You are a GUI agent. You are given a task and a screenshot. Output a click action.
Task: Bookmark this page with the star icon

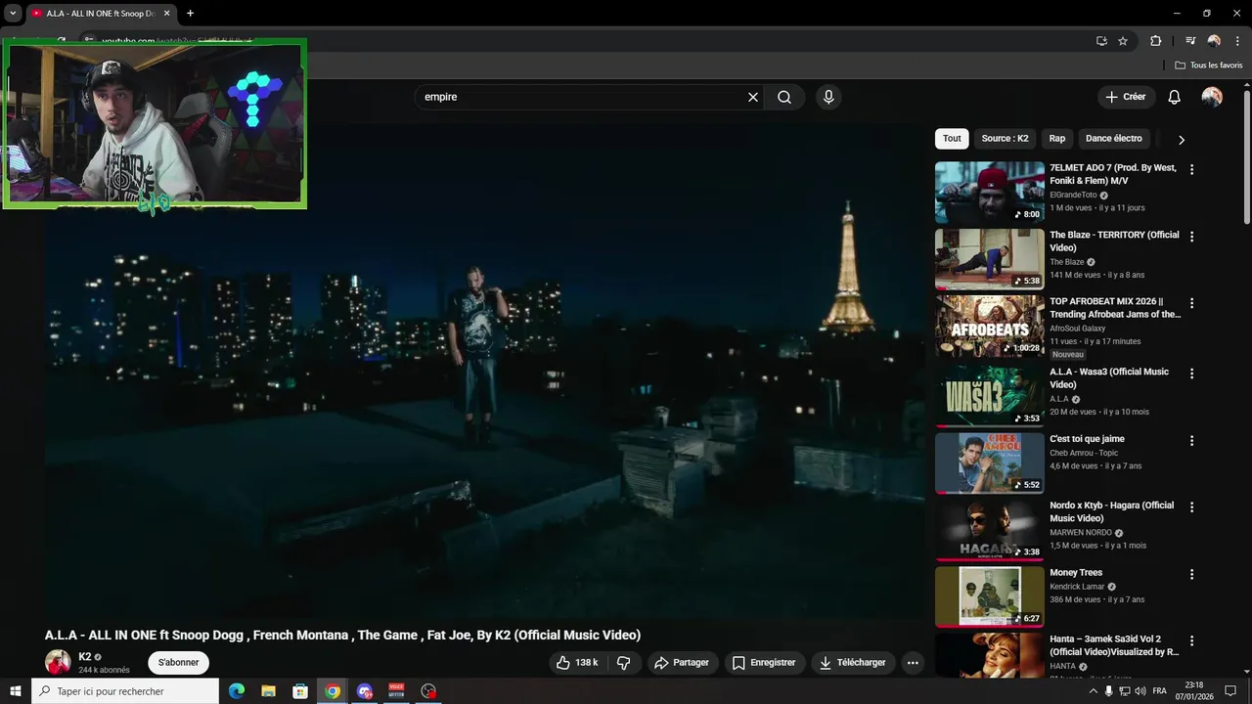click(1123, 41)
